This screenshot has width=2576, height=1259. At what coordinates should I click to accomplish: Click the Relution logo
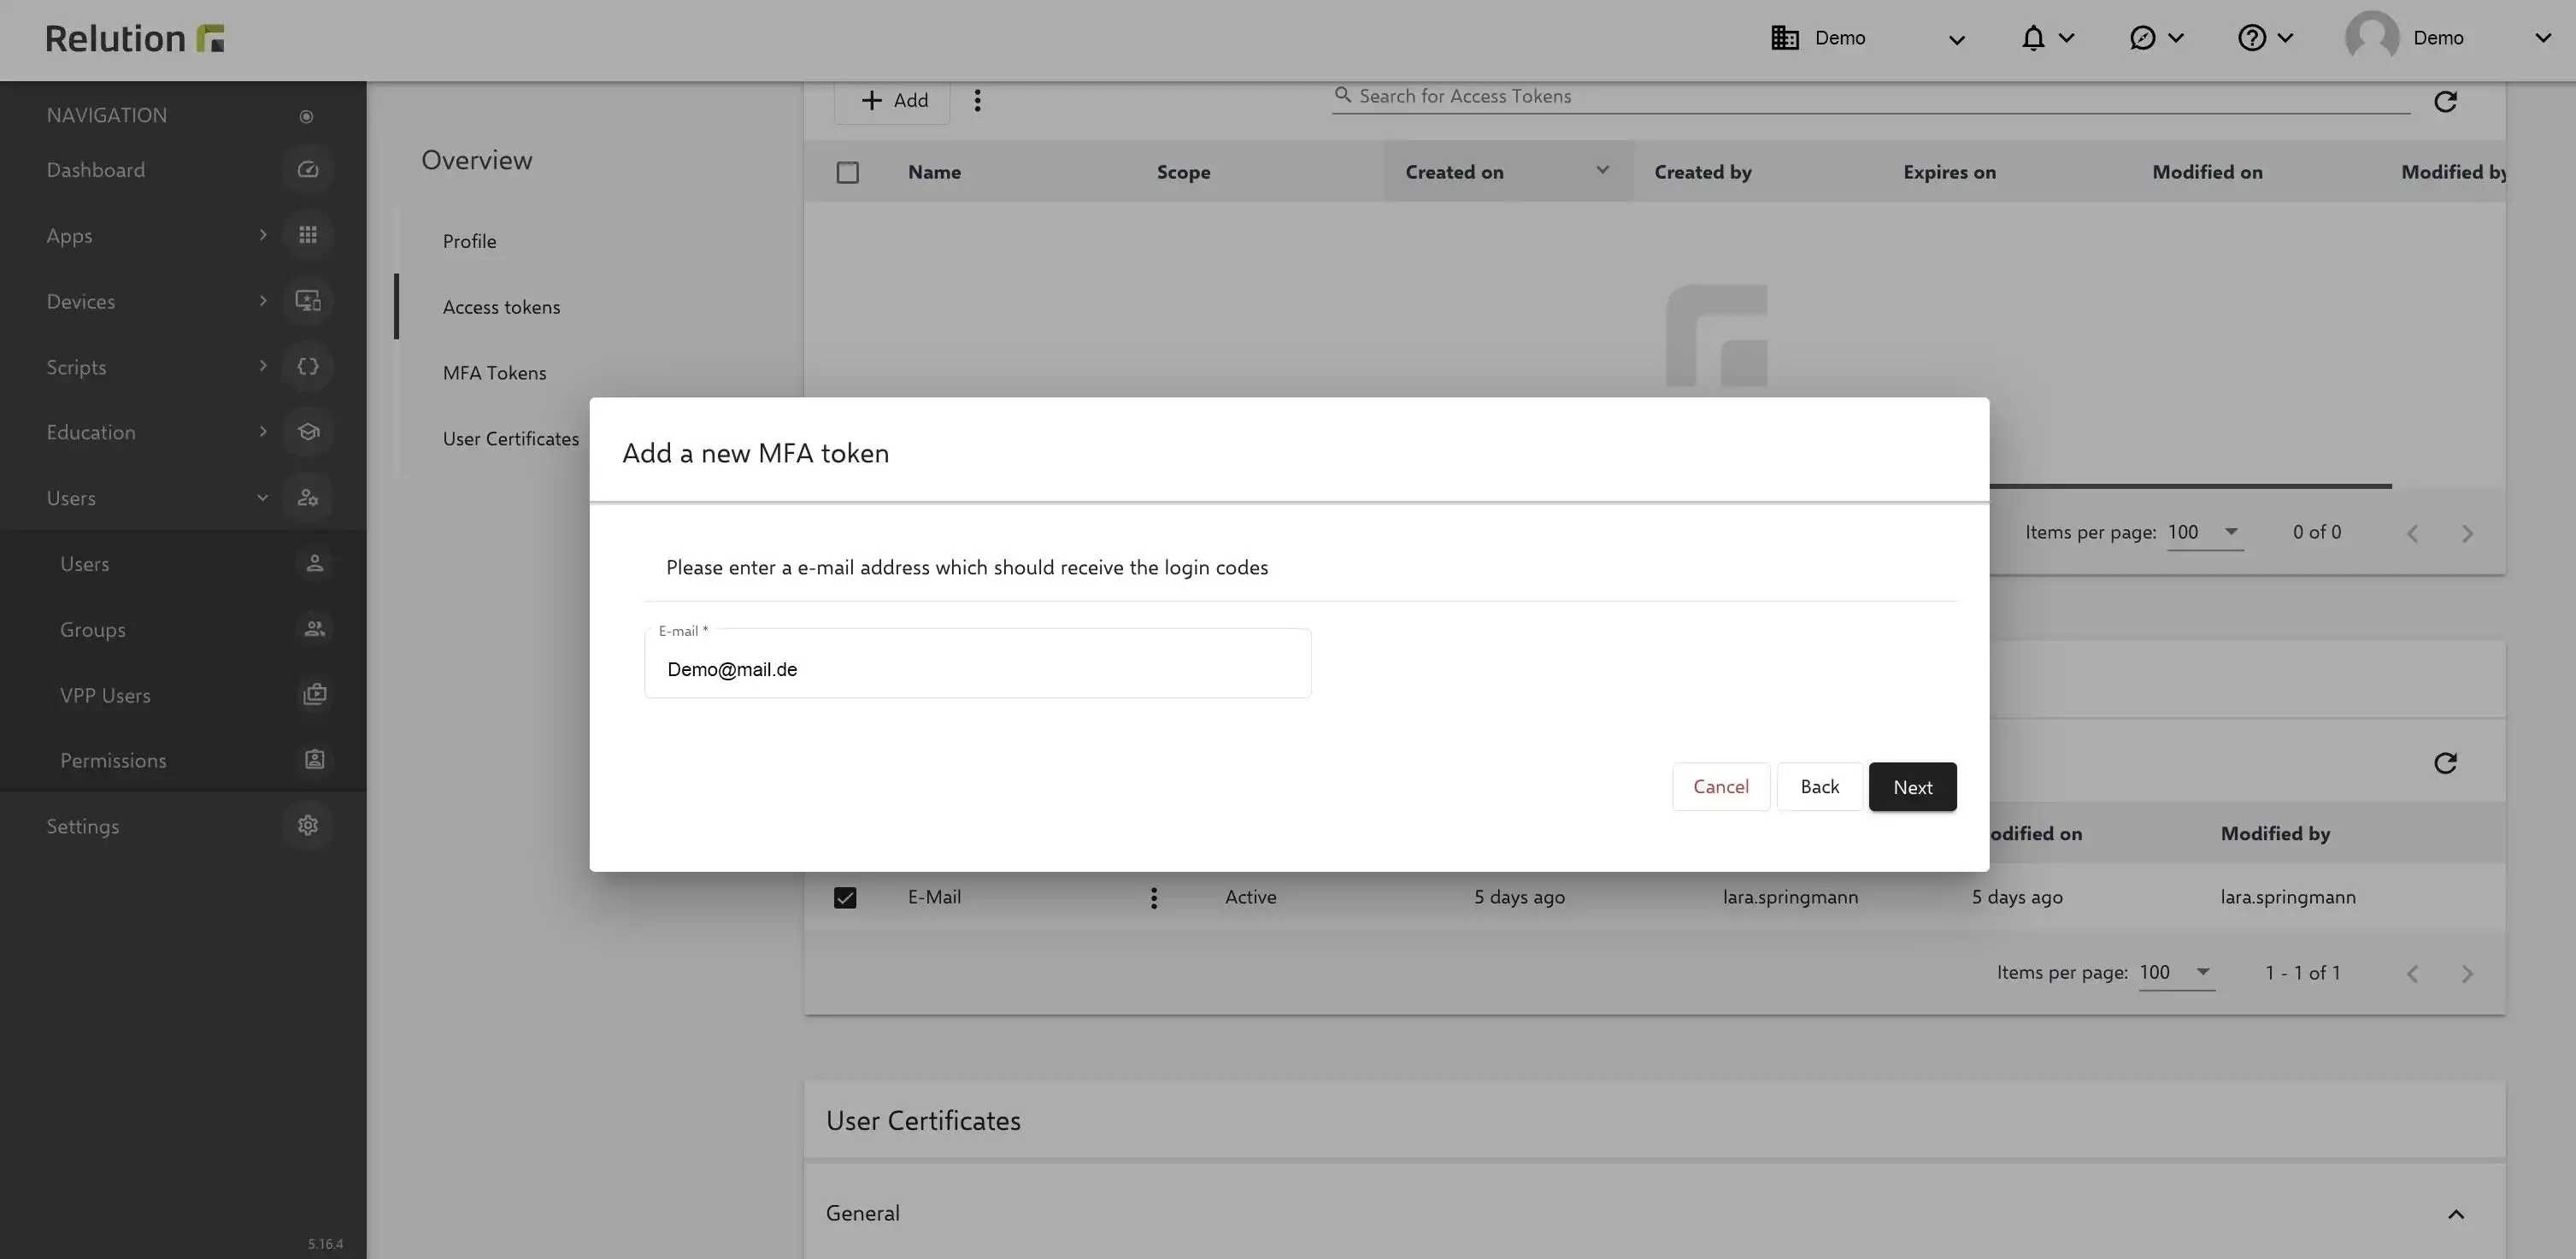tap(135, 38)
